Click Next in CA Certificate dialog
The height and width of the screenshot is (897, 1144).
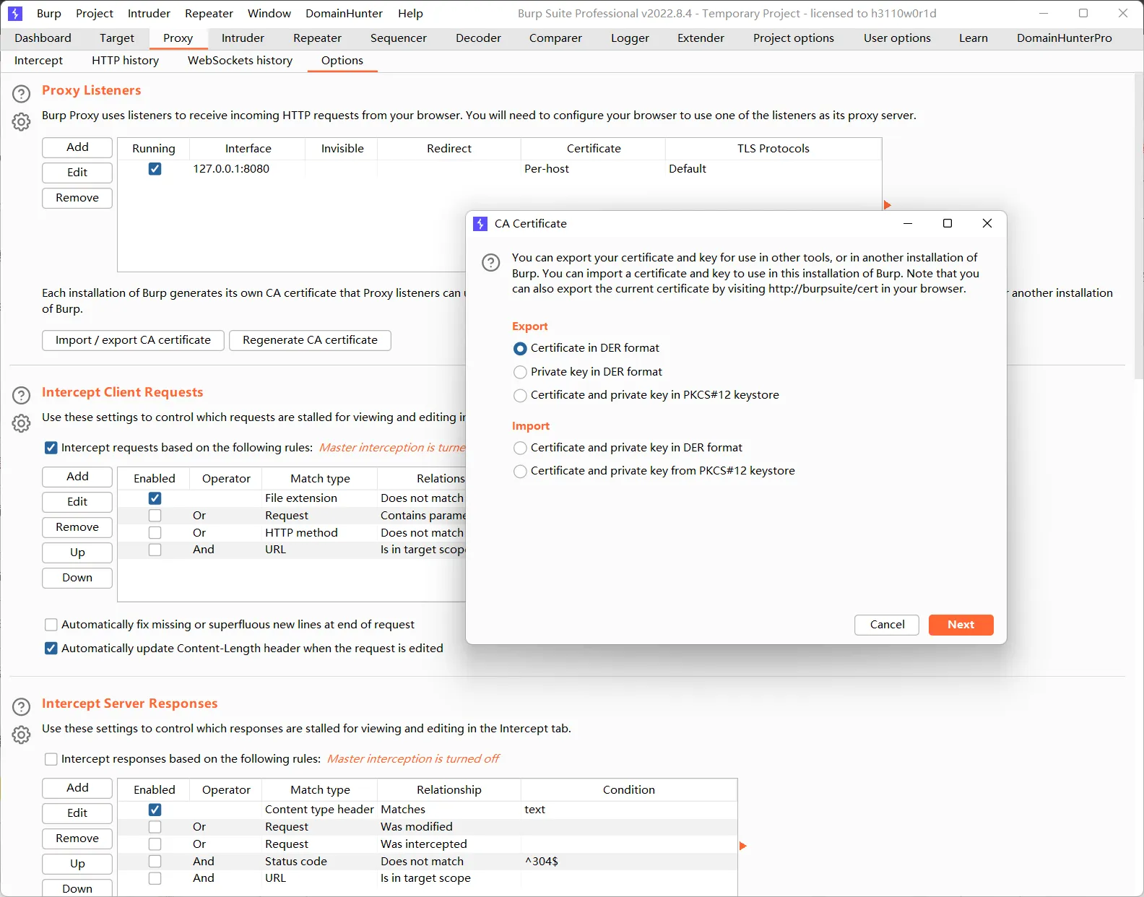961,625
